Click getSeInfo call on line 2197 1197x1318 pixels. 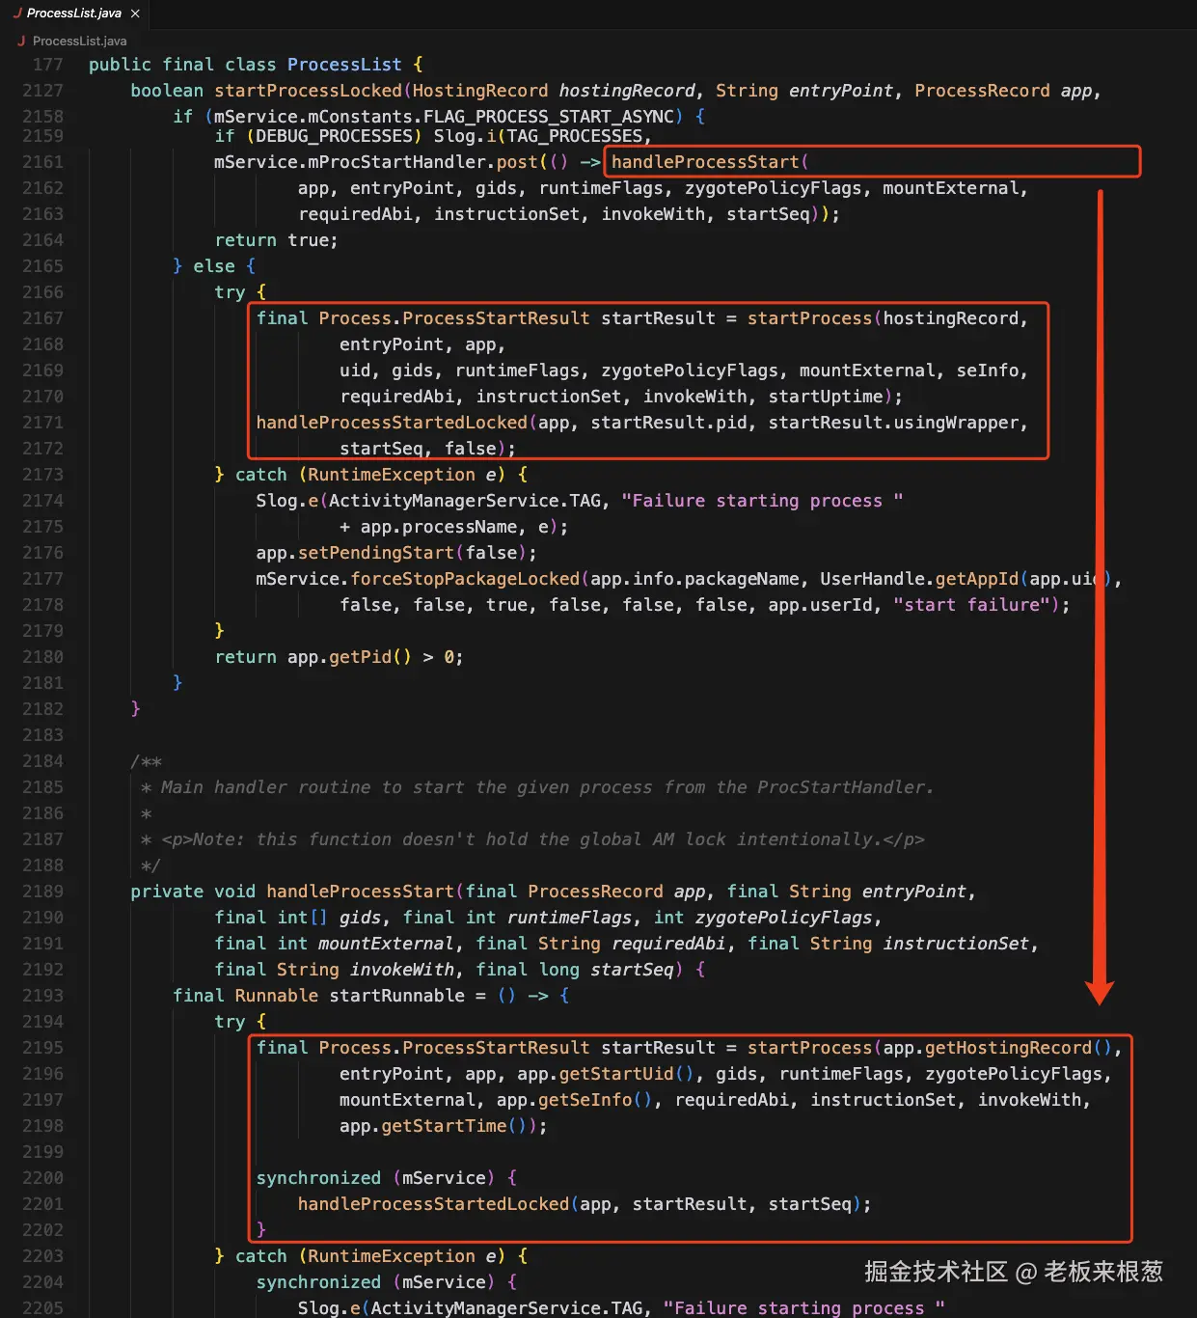click(x=585, y=1100)
